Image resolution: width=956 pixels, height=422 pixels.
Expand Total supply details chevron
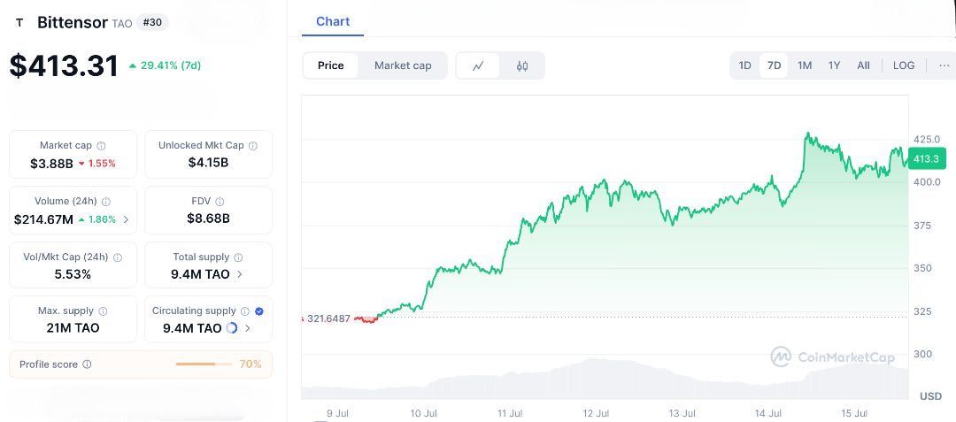[240, 274]
